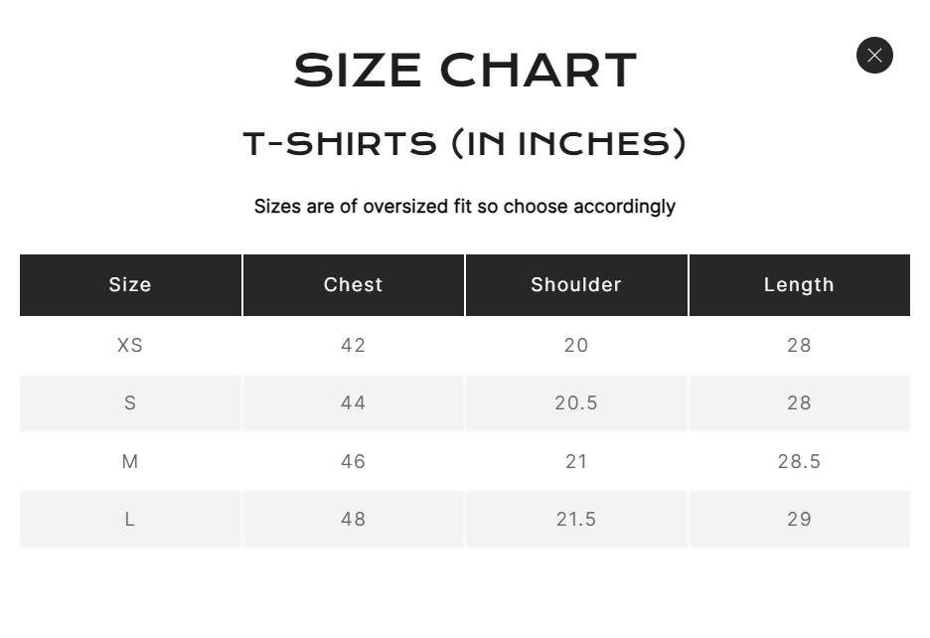Click chest value 48 for L
This screenshot has height=638, width=930.
(x=353, y=520)
